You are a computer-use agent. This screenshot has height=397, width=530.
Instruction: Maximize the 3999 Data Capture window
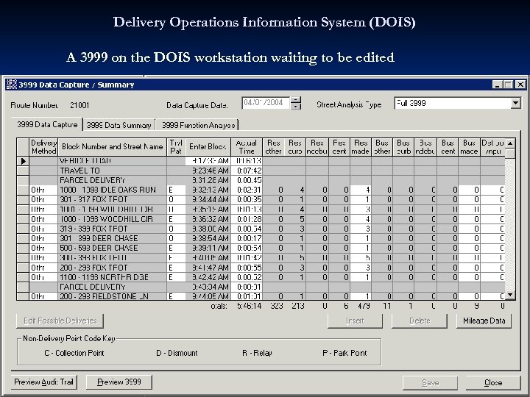[508, 85]
